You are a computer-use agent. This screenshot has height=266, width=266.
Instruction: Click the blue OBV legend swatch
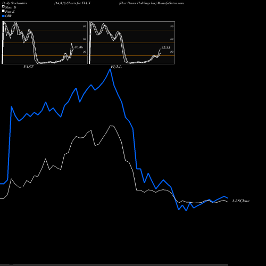click(3, 16)
